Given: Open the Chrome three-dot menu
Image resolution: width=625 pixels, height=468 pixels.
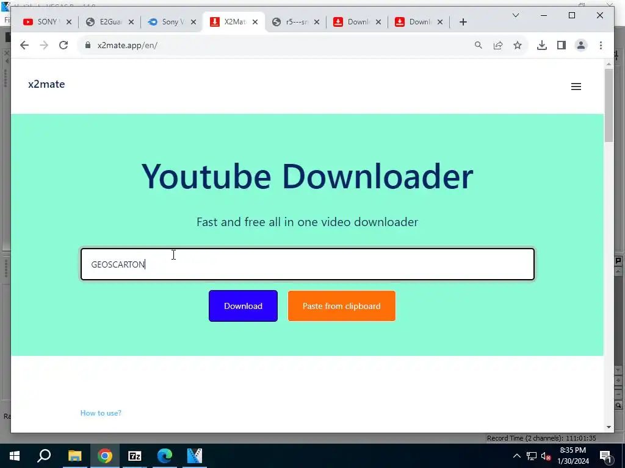Looking at the screenshot, I should point(601,45).
